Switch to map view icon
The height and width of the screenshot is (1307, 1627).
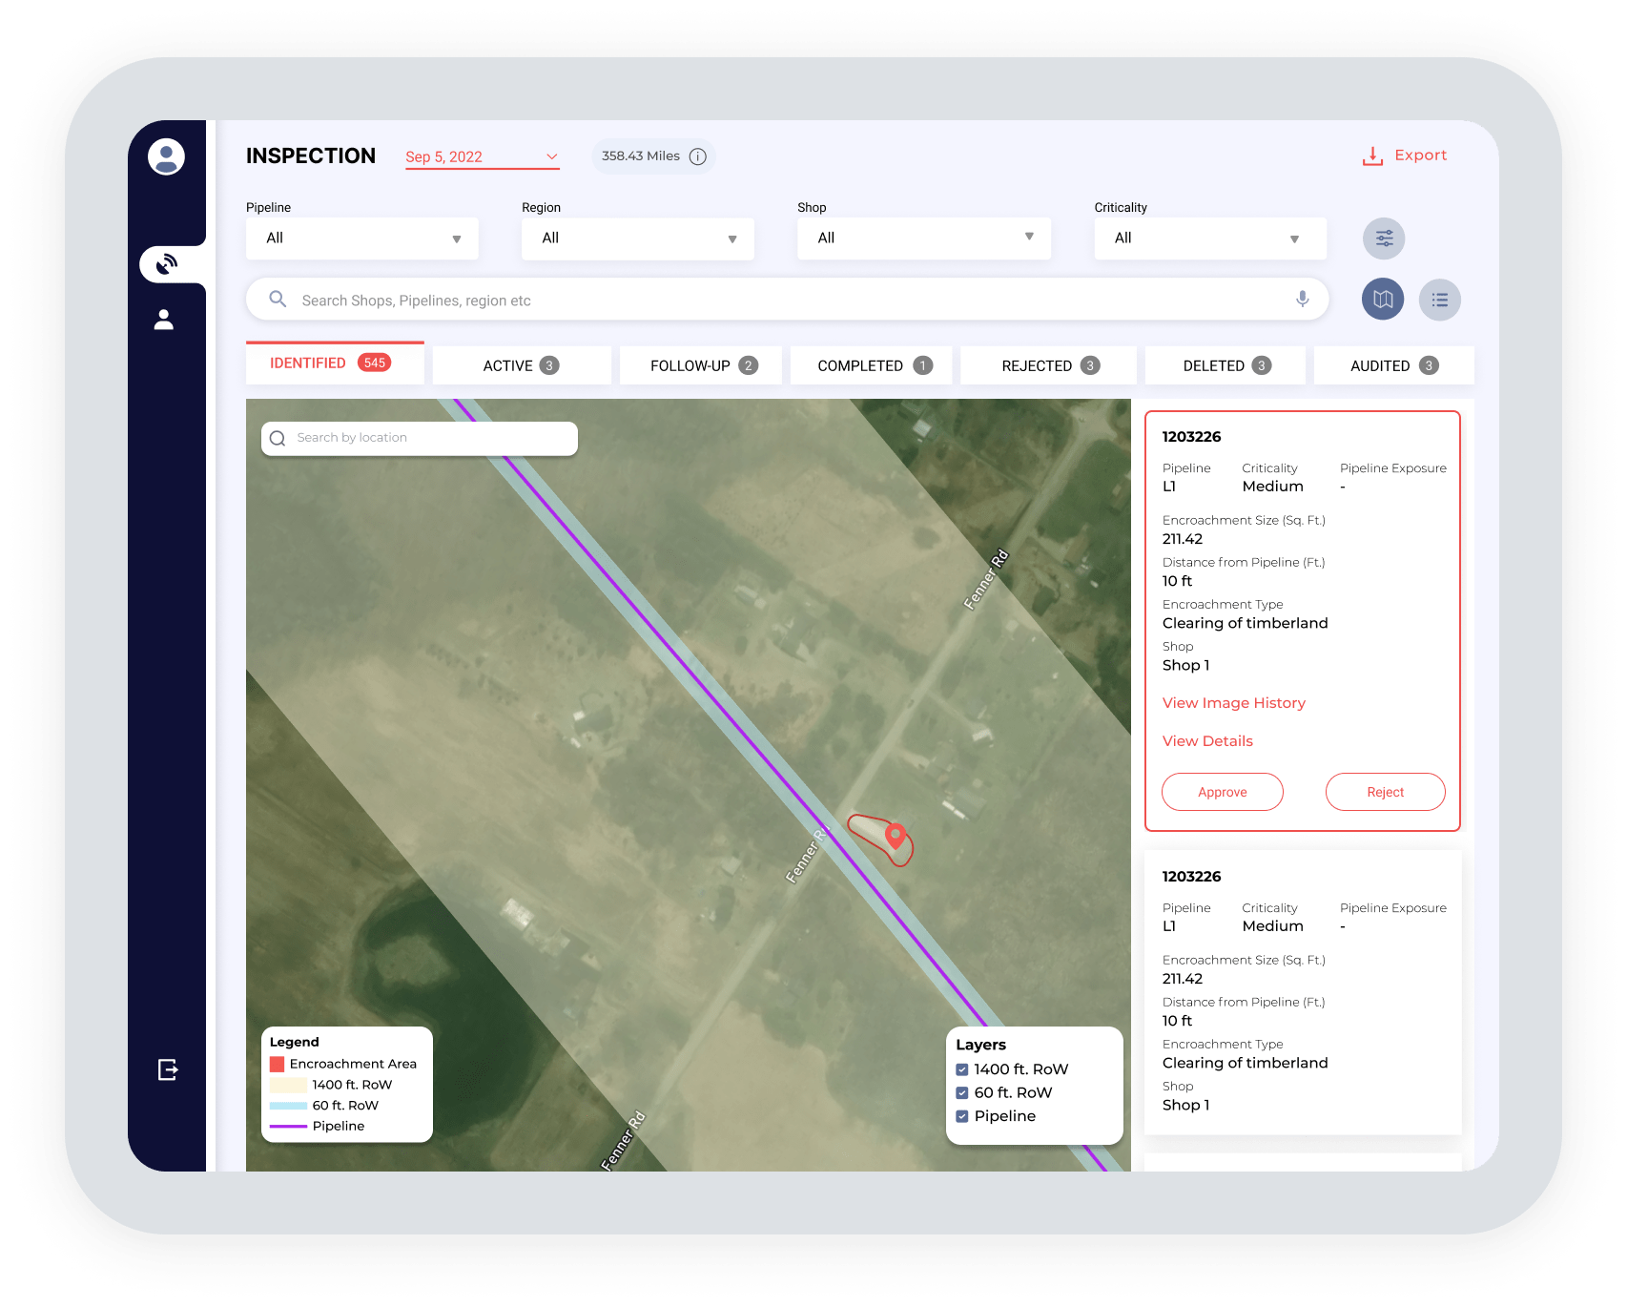(1383, 300)
